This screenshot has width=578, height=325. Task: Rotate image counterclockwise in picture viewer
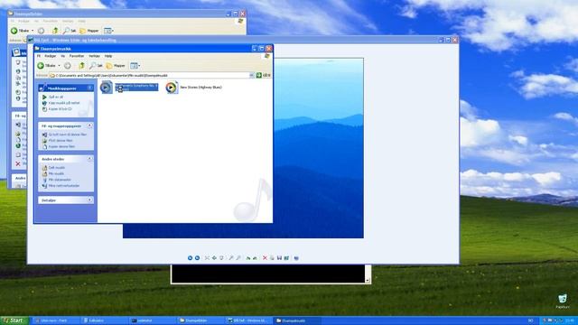255,258
